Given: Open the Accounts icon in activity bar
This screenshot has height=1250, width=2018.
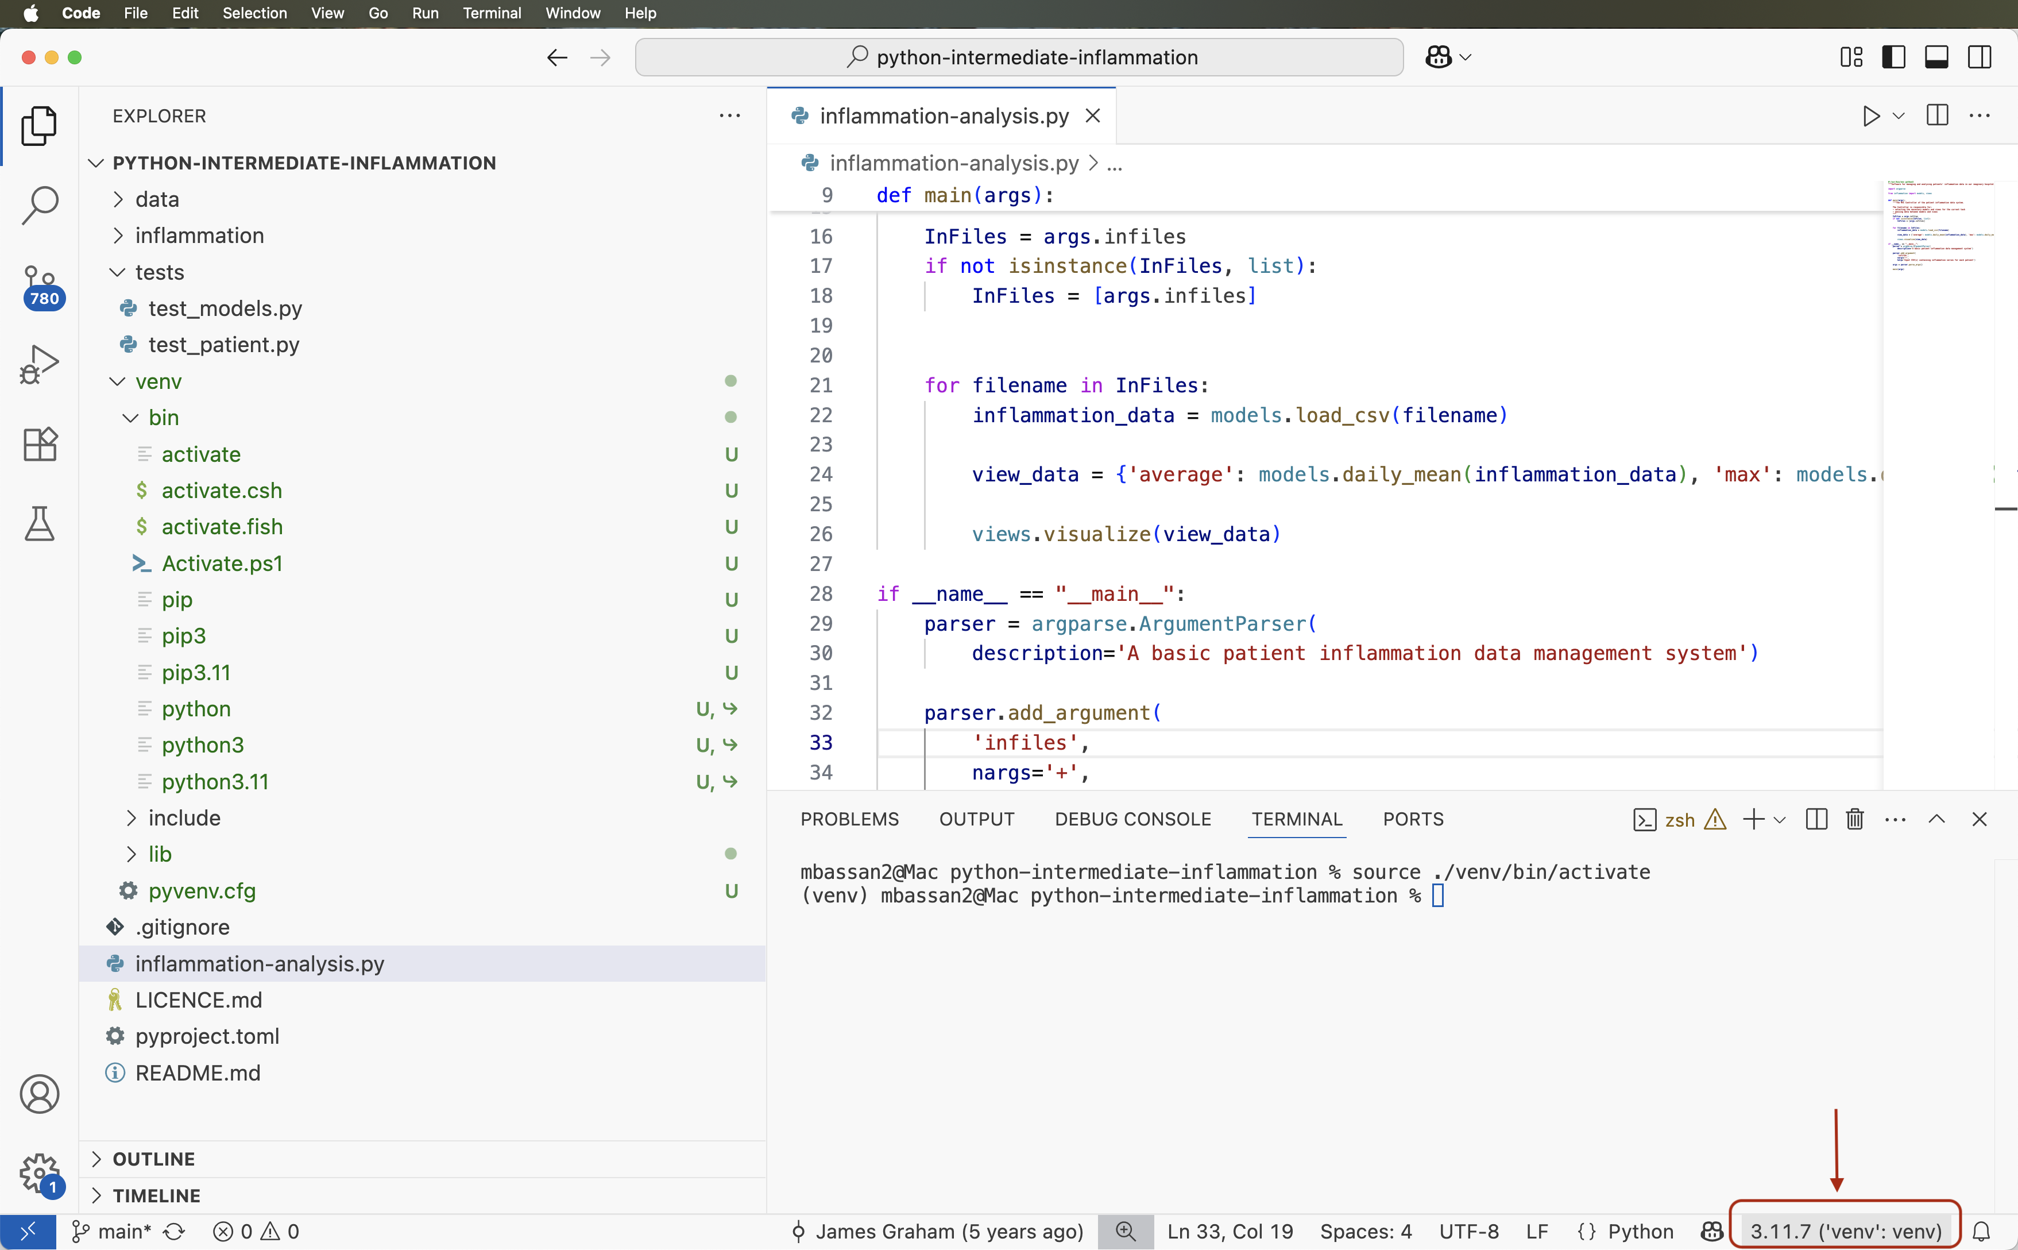Looking at the screenshot, I should point(39,1093).
